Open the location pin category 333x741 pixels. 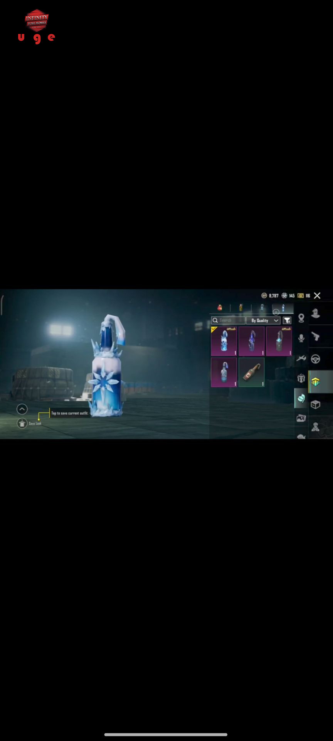tap(301, 318)
